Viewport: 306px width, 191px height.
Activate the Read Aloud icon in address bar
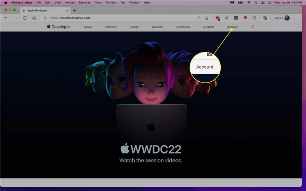tap(199, 18)
